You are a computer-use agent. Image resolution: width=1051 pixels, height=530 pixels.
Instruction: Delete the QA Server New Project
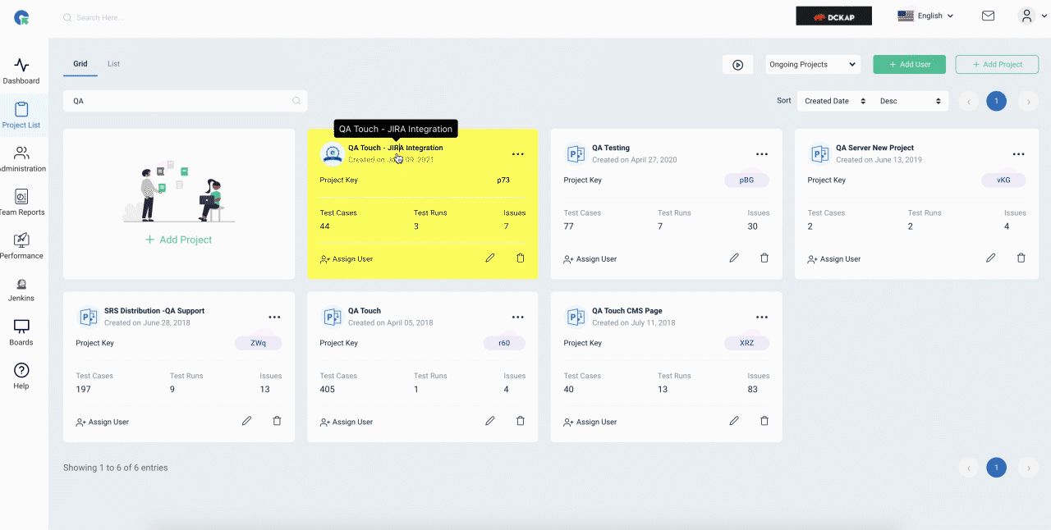click(1021, 258)
